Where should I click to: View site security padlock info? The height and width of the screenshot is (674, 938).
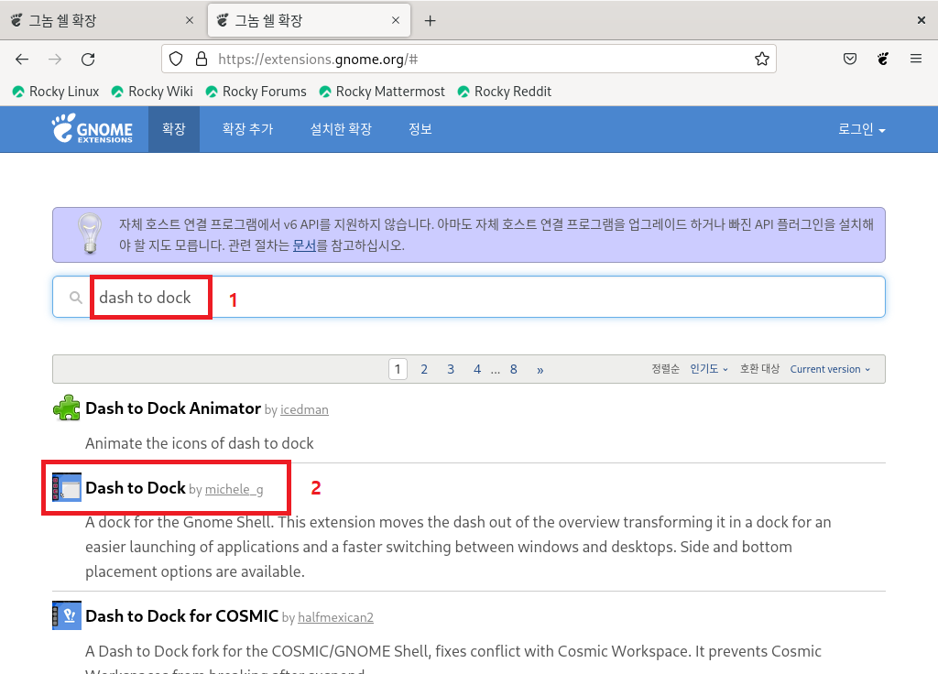202,59
